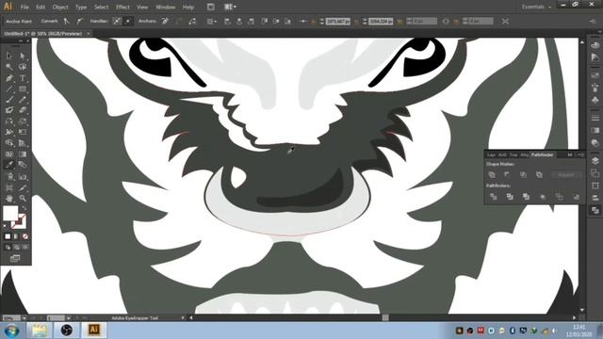Select the Lasso tool

pyautogui.click(x=23, y=67)
